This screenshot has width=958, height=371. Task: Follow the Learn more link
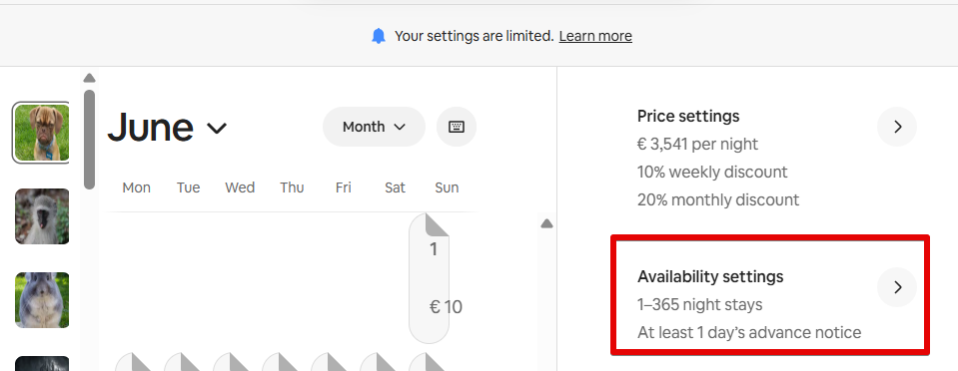(595, 36)
